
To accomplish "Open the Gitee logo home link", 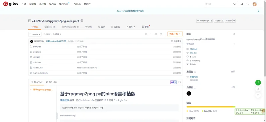I will click(11, 4).
